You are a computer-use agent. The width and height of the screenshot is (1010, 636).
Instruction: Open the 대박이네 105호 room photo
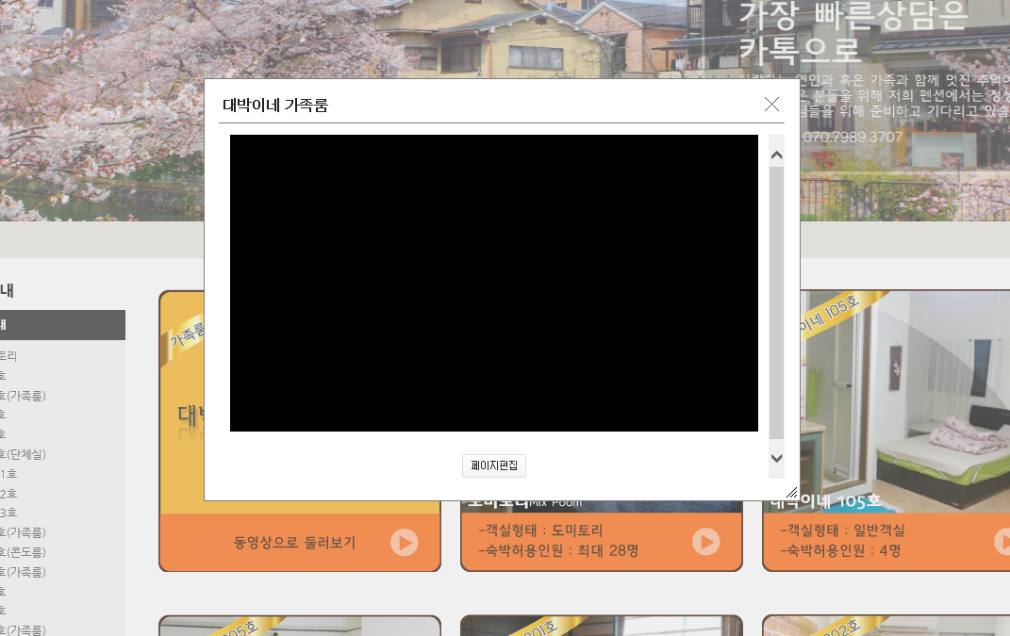[x=905, y=400]
